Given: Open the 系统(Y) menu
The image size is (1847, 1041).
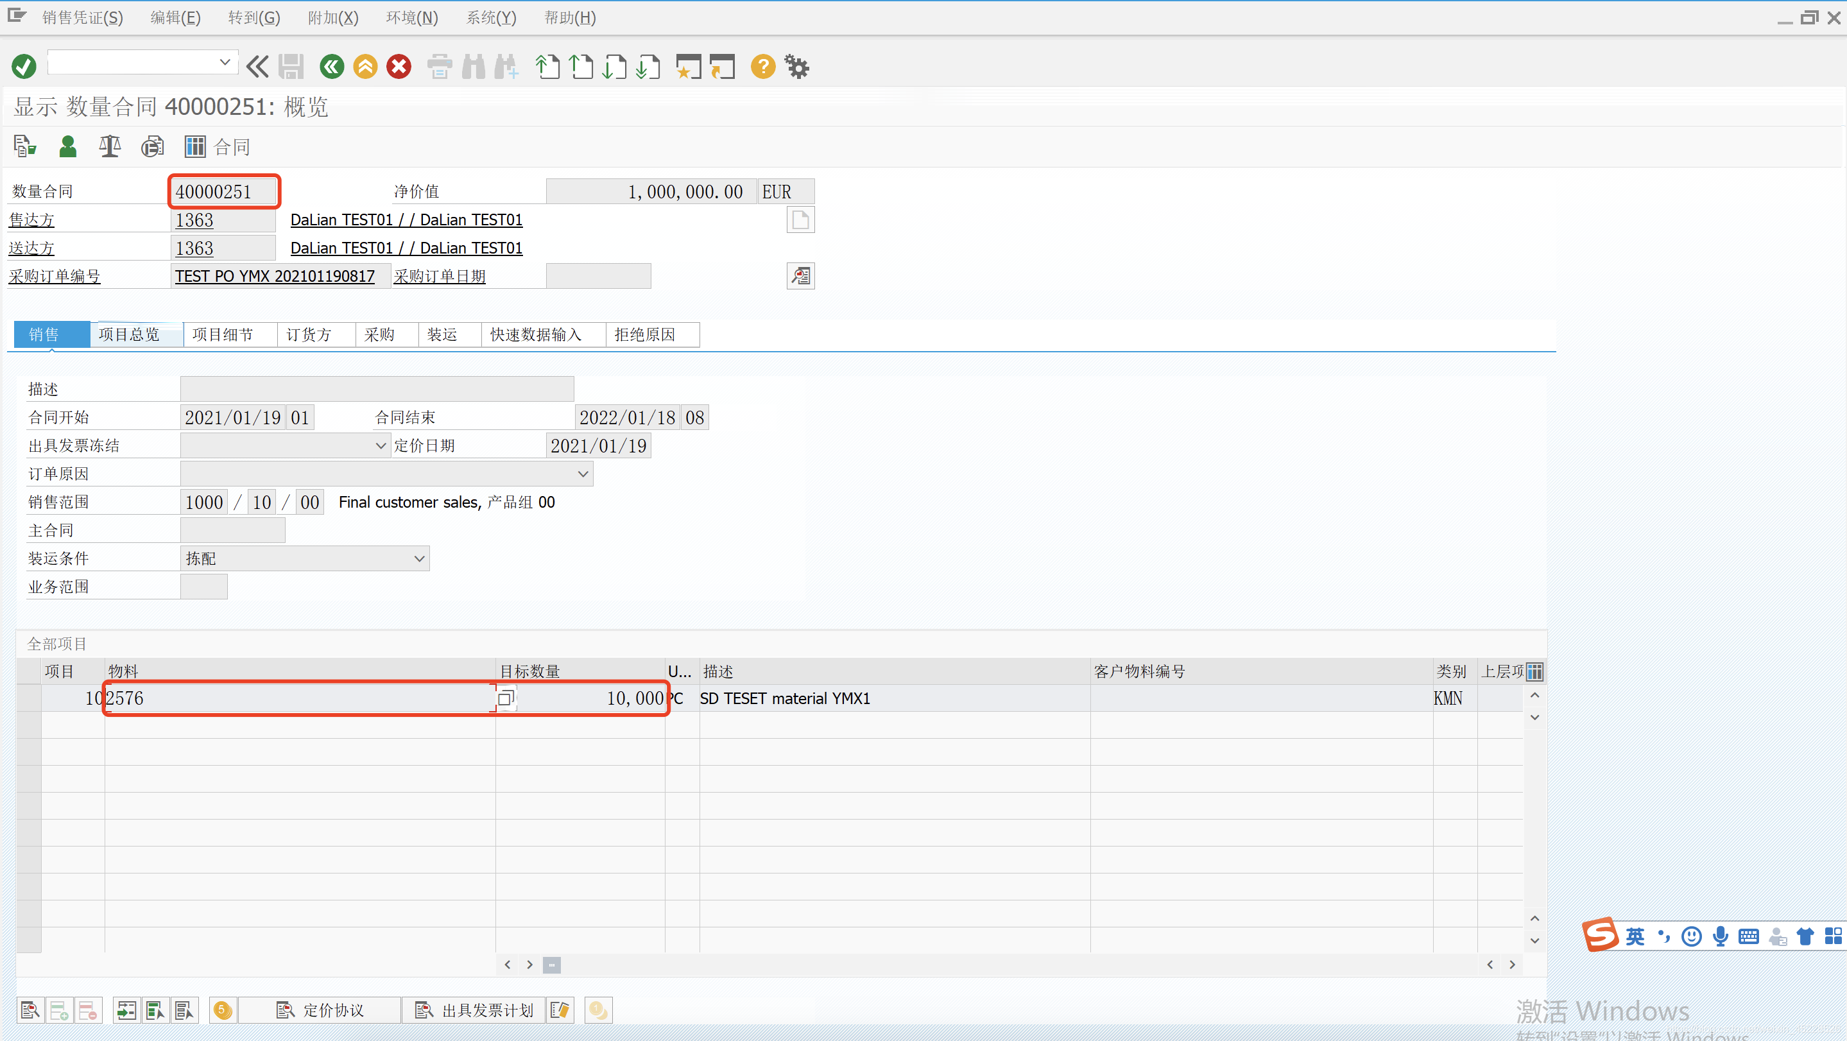Looking at the screenshot, I should [491, 17].
